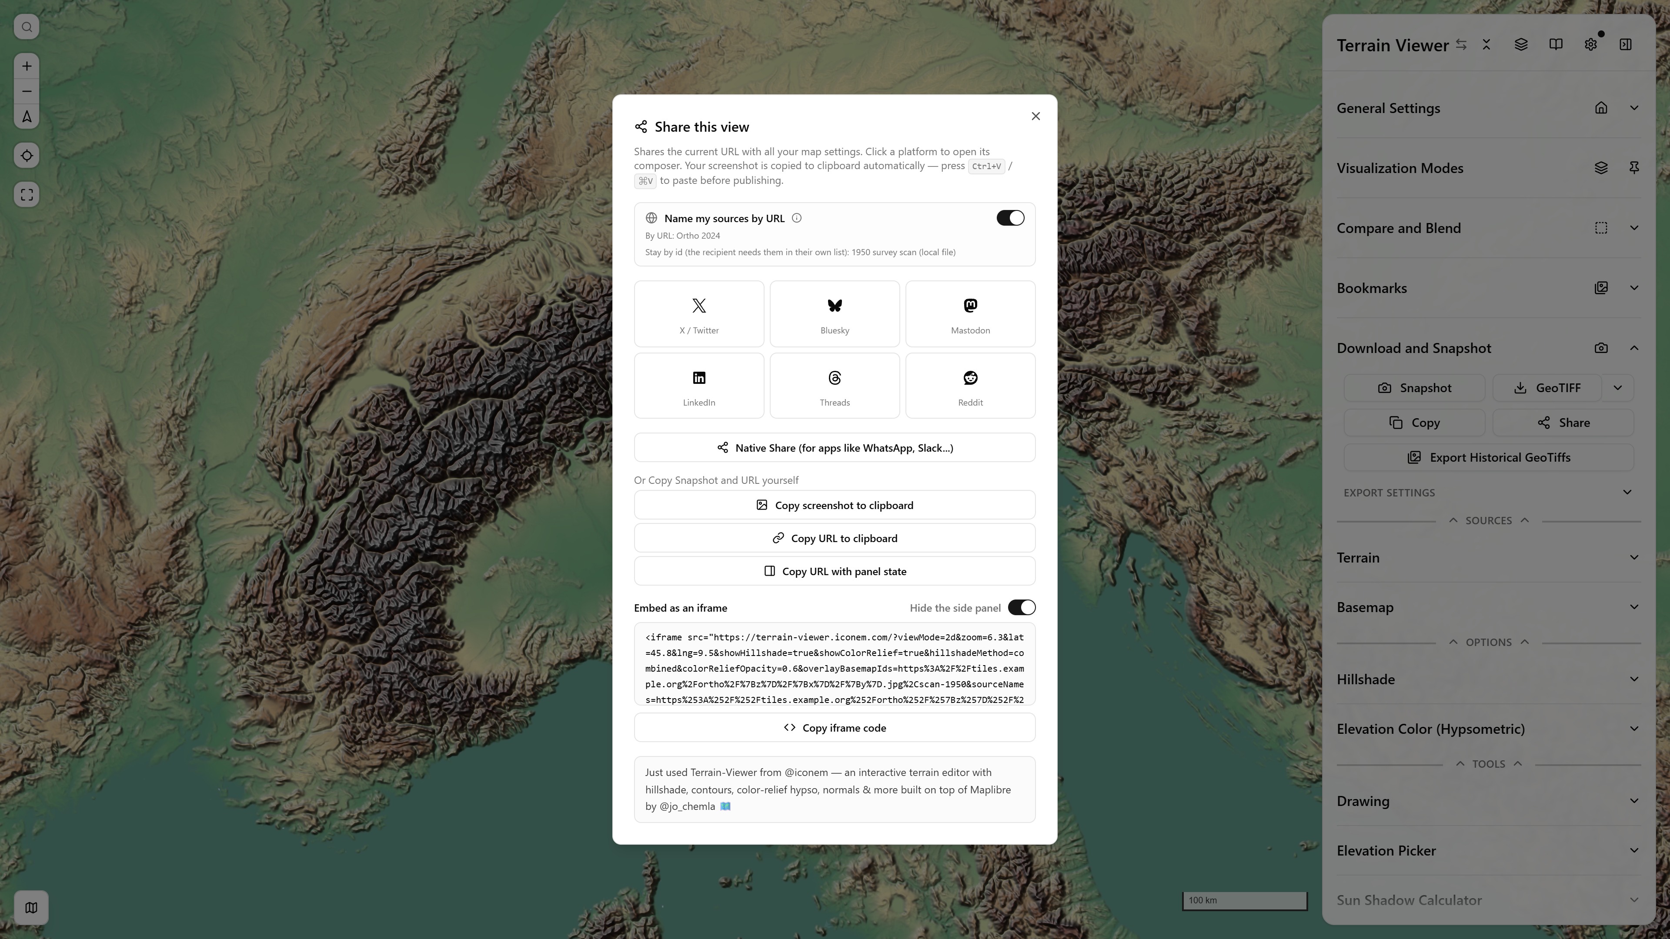1670x939 pixels.
Task: Click the info icon next to Name my sources
Action: [x=797, y=218]
